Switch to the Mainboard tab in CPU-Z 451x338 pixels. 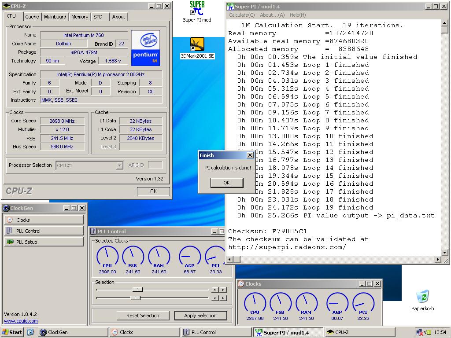55,17
